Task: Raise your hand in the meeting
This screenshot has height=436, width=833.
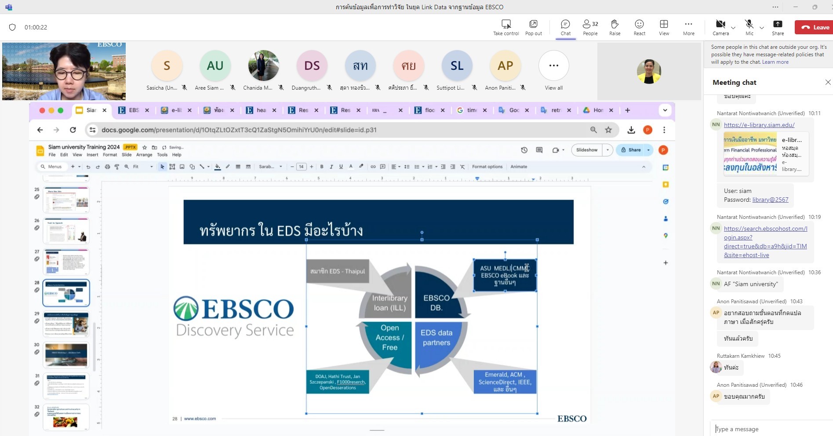Action: click(615, 27)
